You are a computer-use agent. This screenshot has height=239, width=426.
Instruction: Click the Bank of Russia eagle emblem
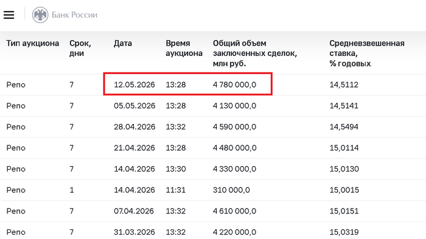pos(40,15)
